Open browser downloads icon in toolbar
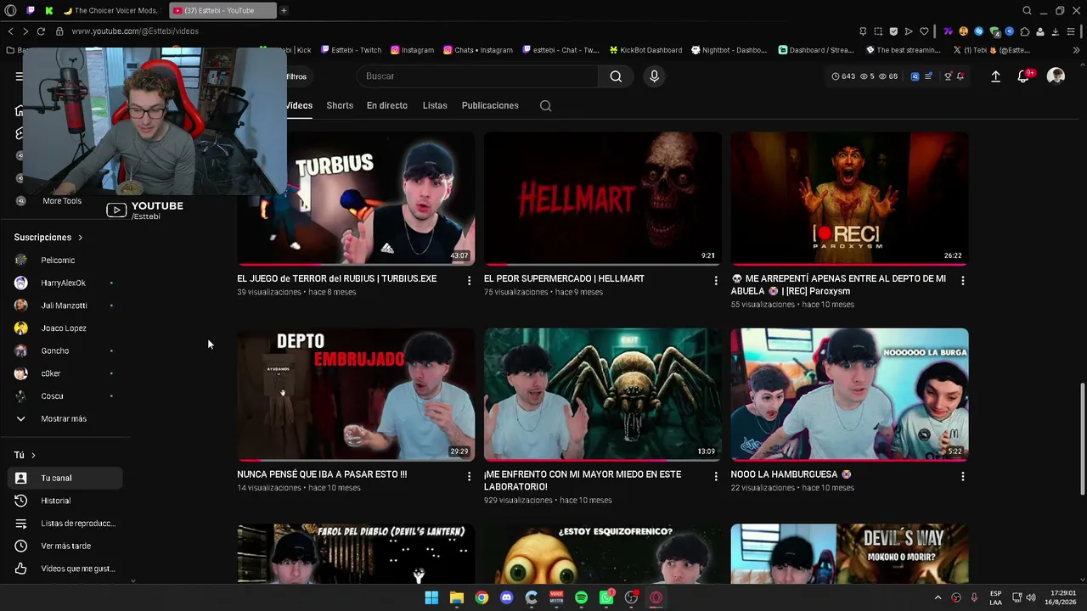Image resolution: width=1087 pixels, height=611 pixels. click(1055, 31)
